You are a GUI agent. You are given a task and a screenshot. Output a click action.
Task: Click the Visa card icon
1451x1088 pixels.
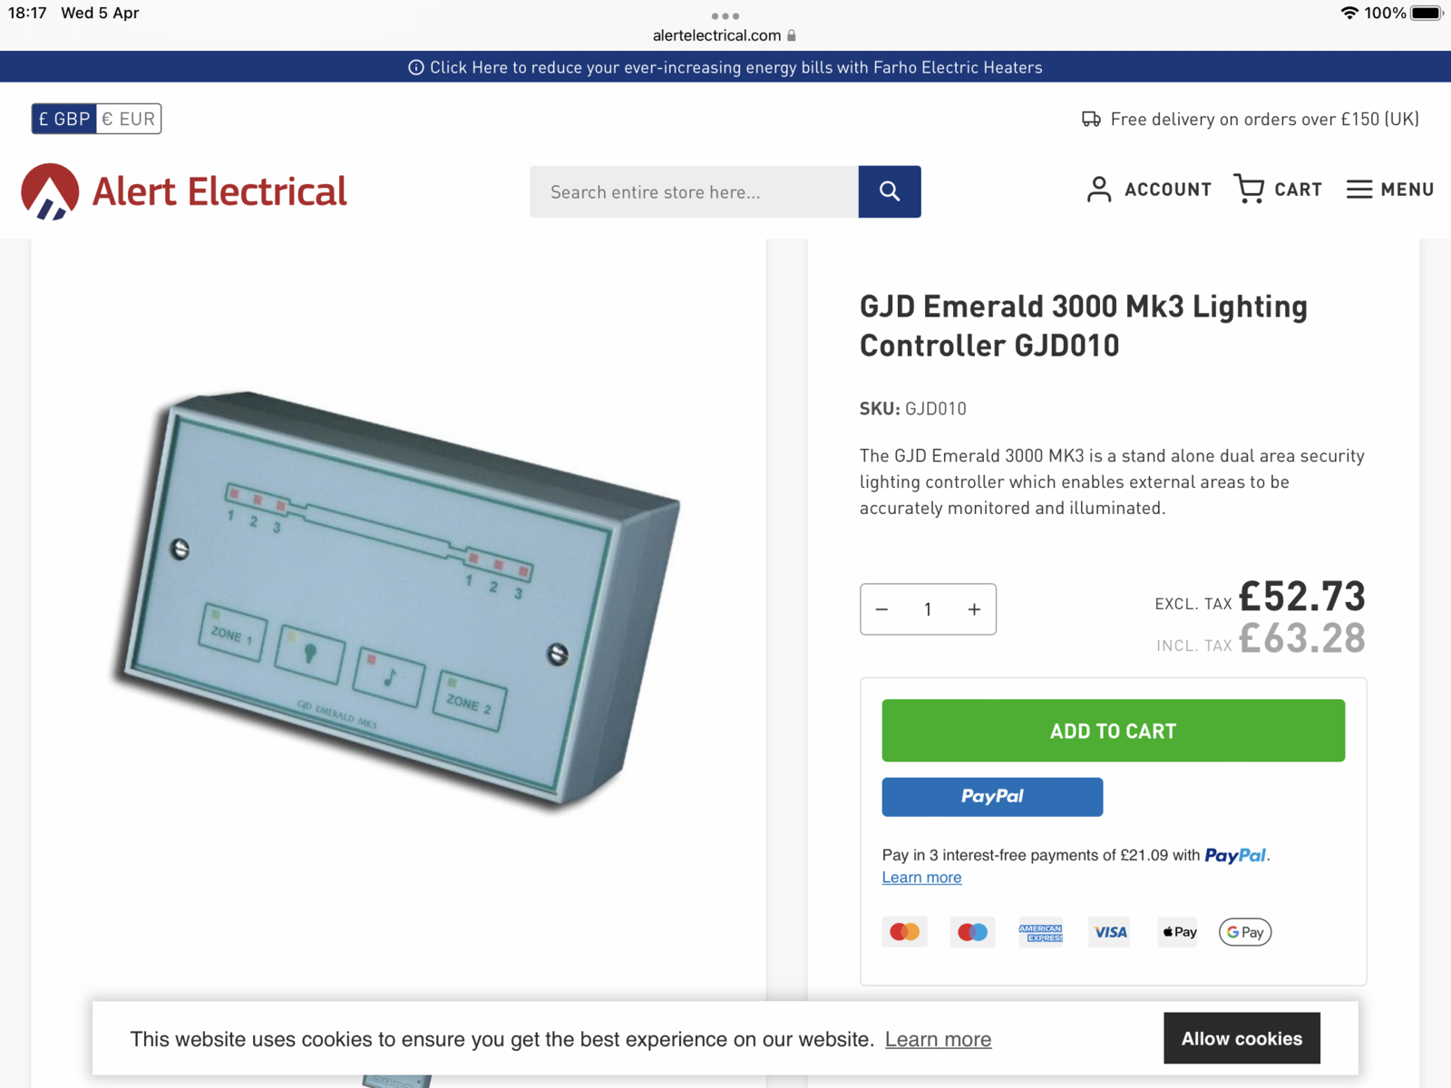[1109, 932]
